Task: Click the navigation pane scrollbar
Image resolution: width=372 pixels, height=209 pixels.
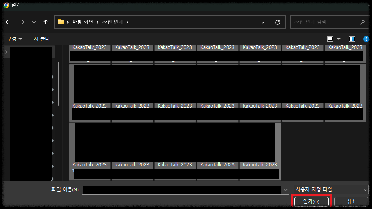Action: (59, 84)
